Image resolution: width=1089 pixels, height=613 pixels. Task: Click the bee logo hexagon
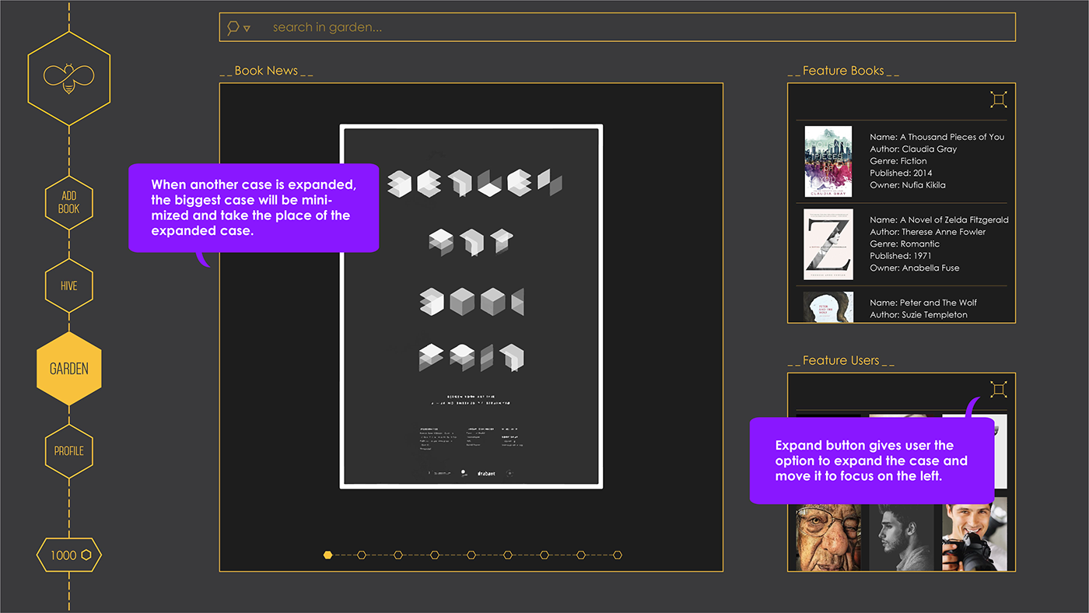click(x=68, y=79)
